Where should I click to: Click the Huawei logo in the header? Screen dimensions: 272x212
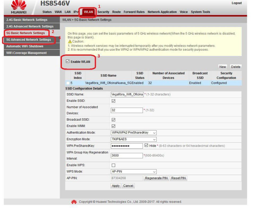pyautogui.click(x=19, y=7)
